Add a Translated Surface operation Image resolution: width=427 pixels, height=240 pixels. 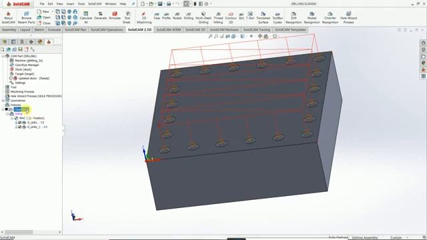pos(263,18)
